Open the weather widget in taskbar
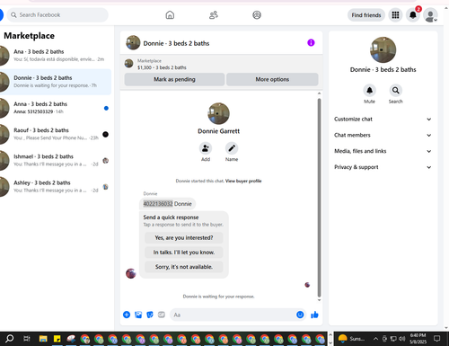The image size is (449, 346). (x=351, y=339)
